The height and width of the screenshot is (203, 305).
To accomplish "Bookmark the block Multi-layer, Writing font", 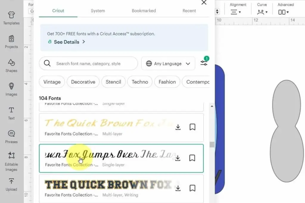I will (192, 188).
